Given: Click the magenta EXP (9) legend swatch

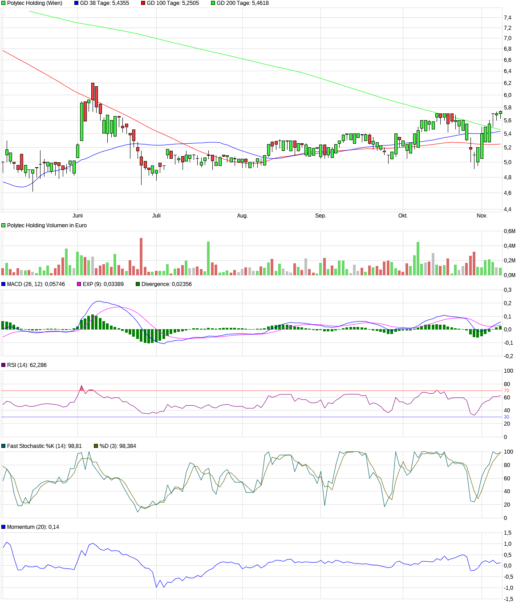Looking at the screenshot, I should pyautogui.click(x=79, y=284).
